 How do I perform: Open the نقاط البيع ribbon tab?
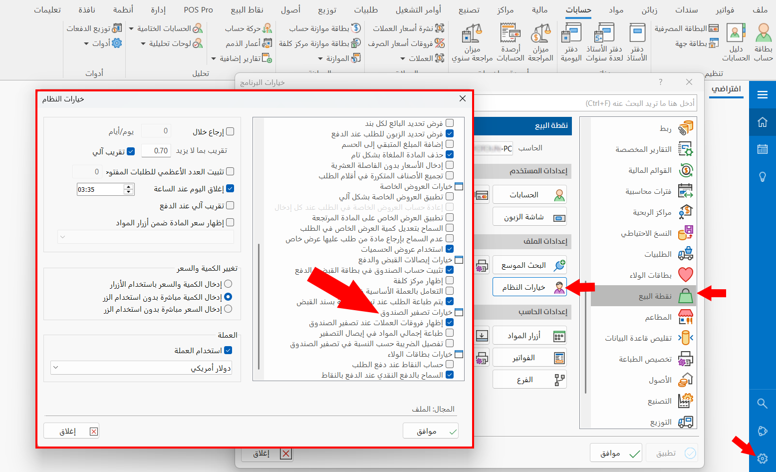[x=247, y=9]
